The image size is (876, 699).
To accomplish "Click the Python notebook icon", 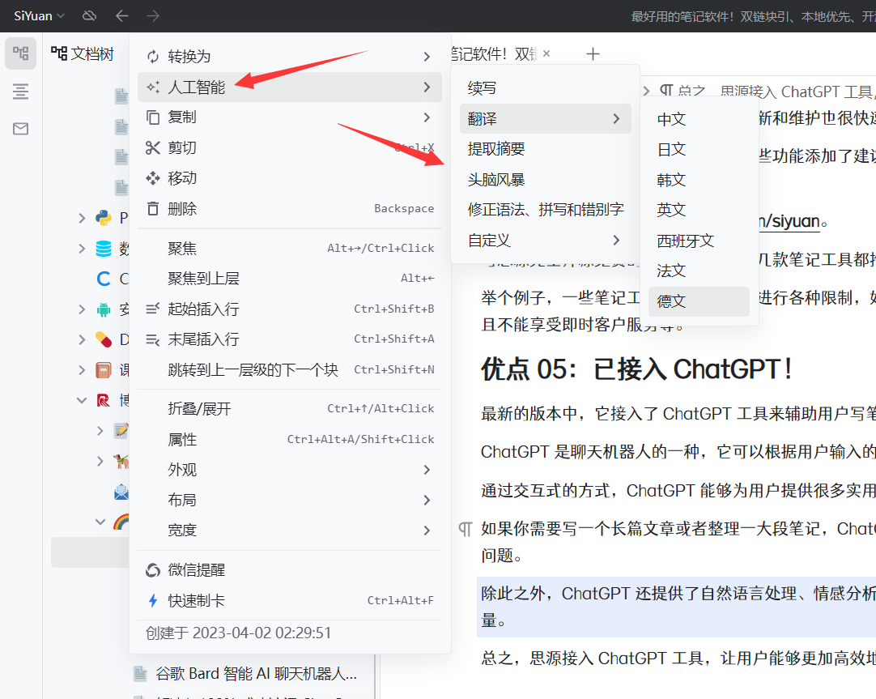I will (104, 218).
